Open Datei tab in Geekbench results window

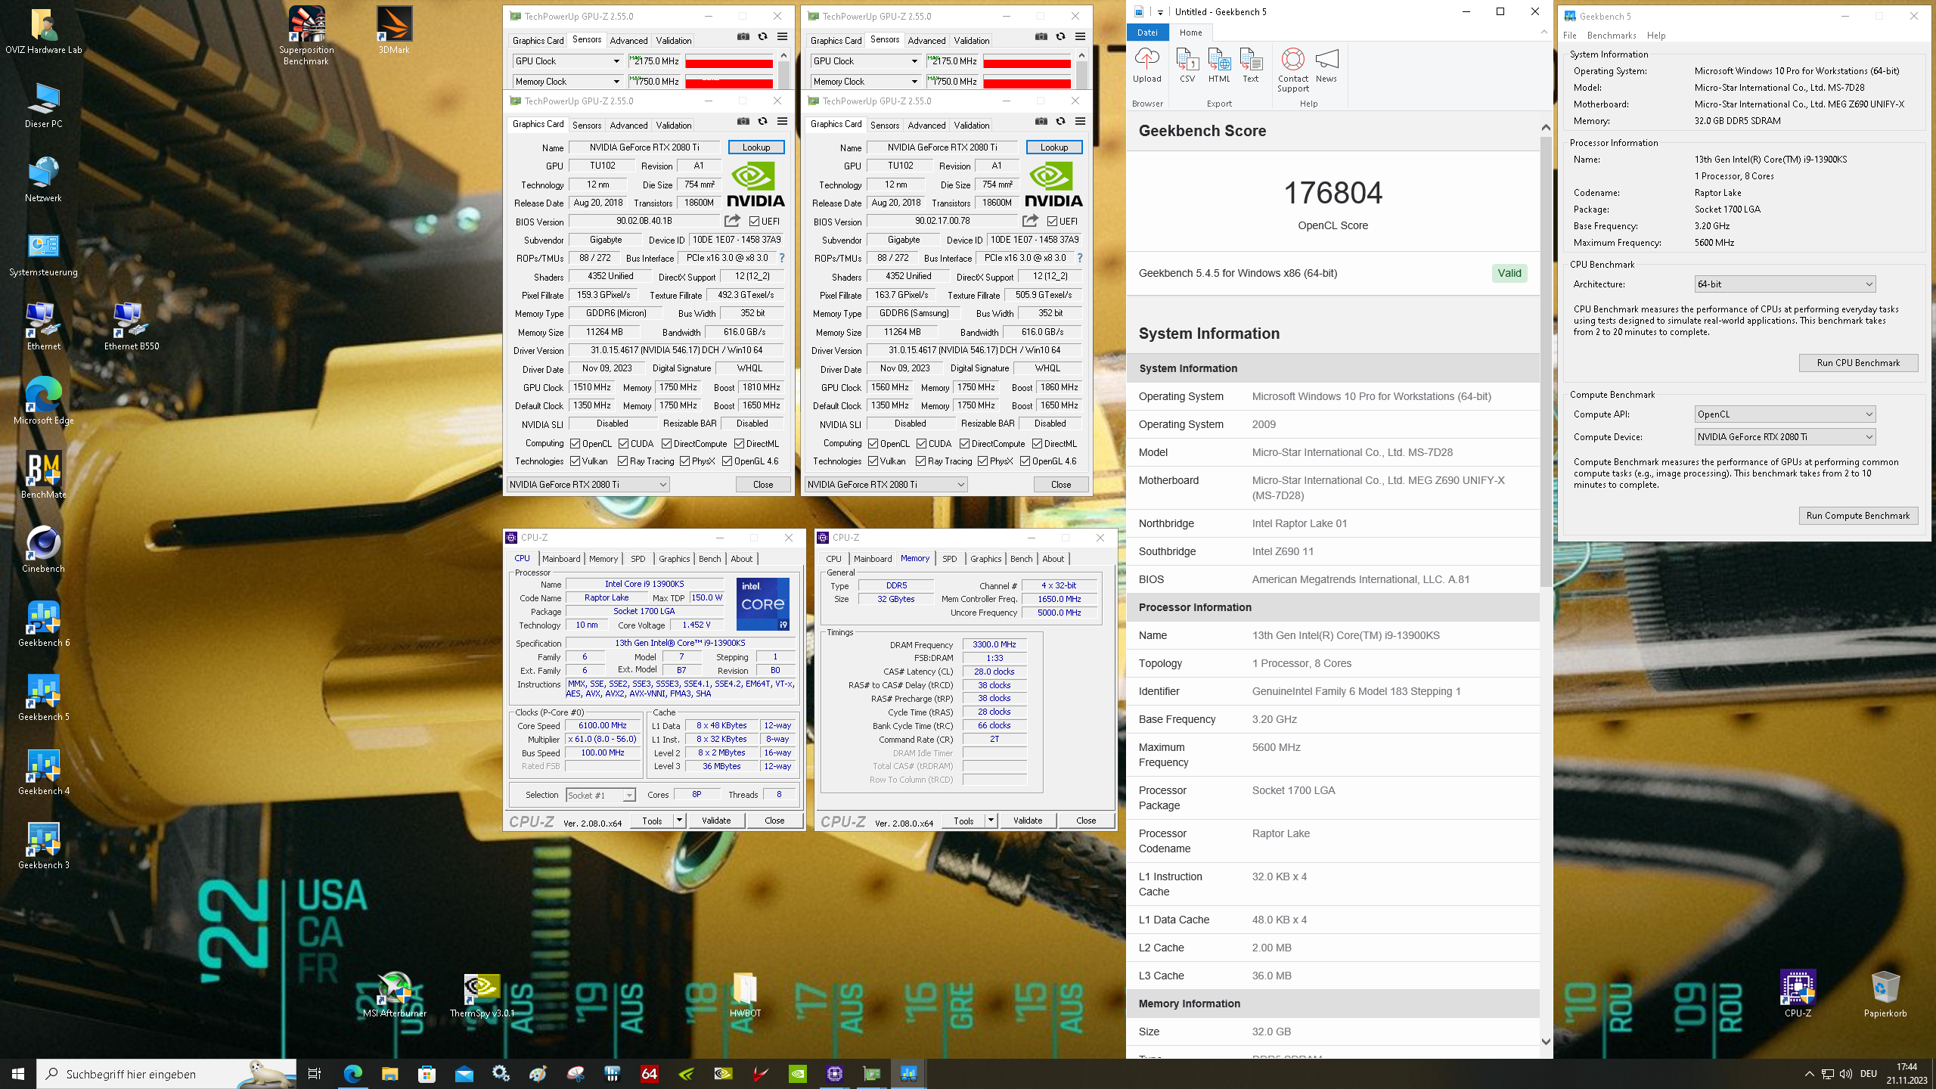(x=1147, y=32)
